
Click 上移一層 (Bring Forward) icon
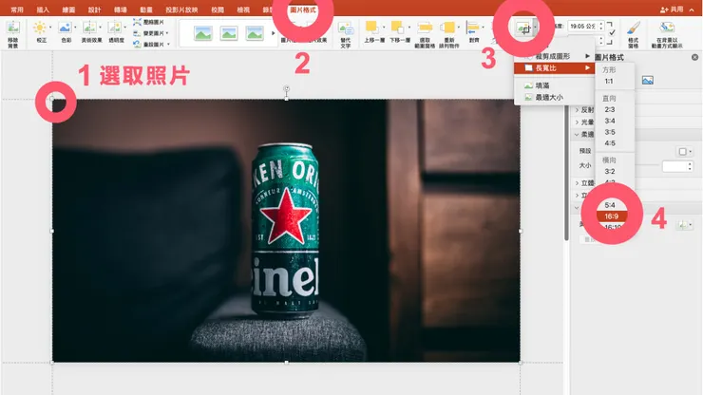pos(371,28)
